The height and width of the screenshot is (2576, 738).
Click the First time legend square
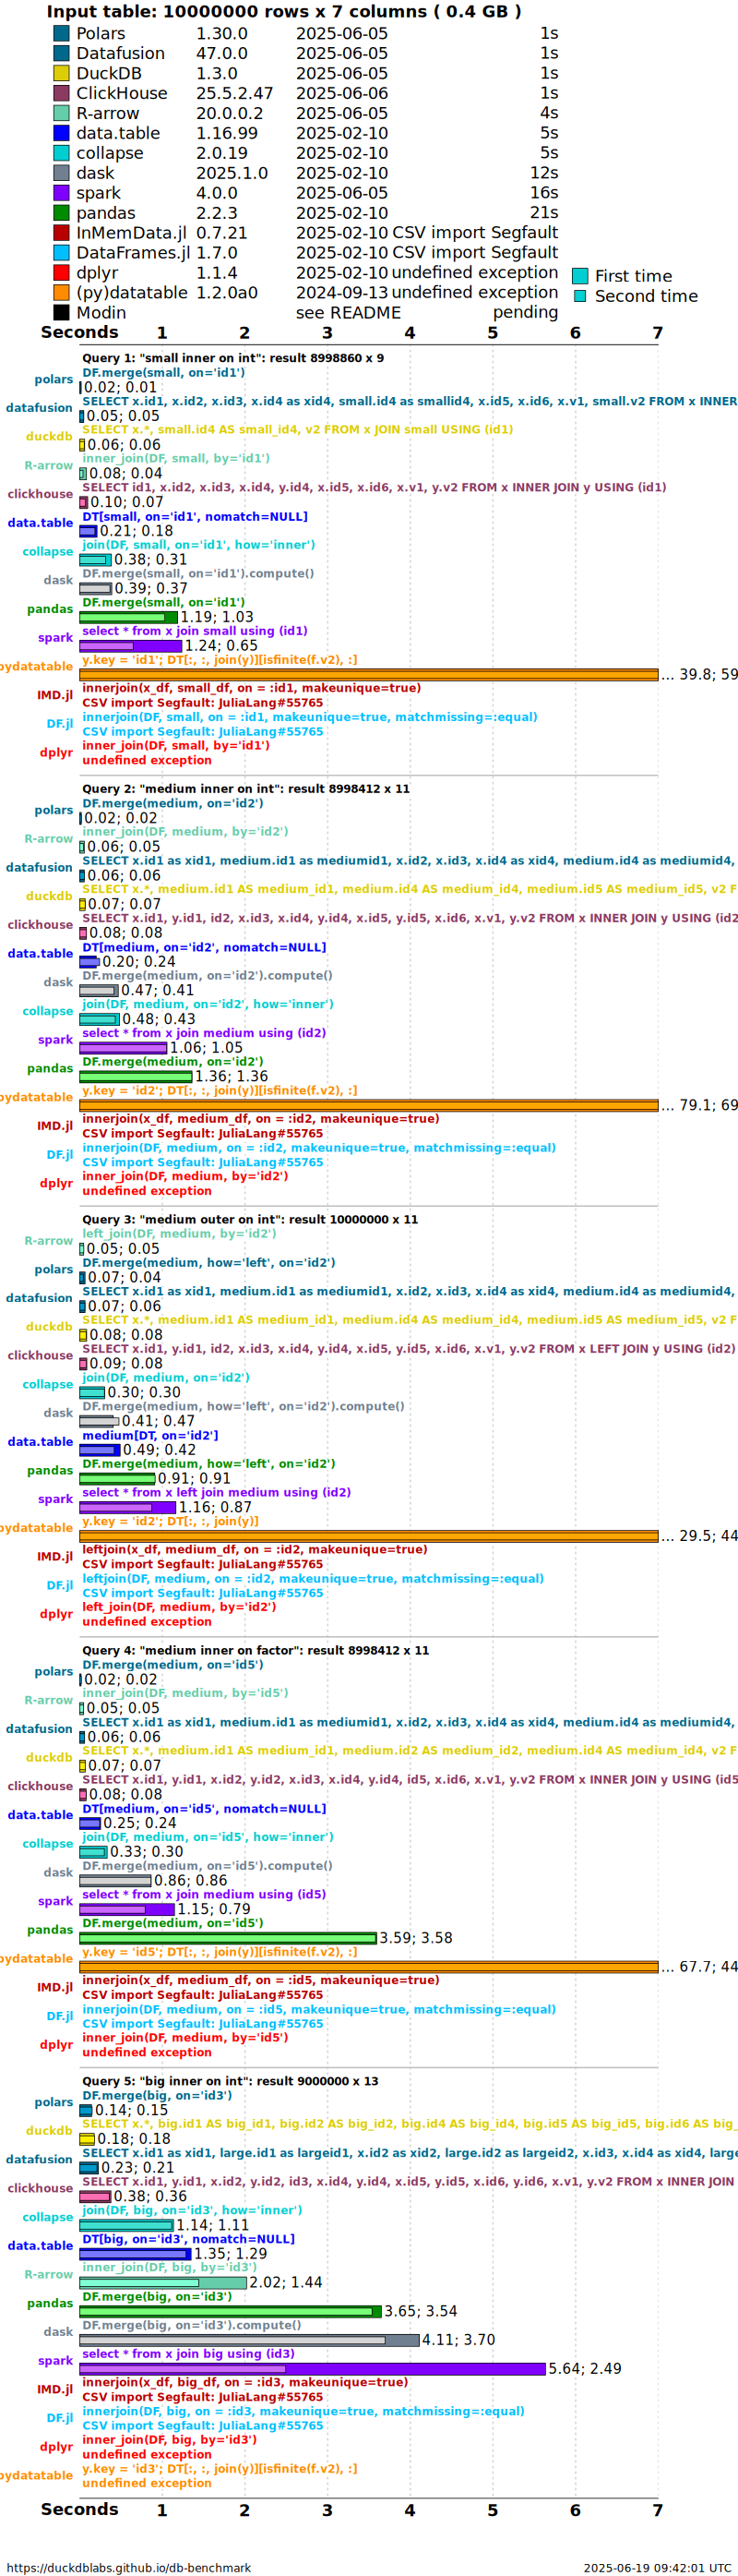(580, 276)
